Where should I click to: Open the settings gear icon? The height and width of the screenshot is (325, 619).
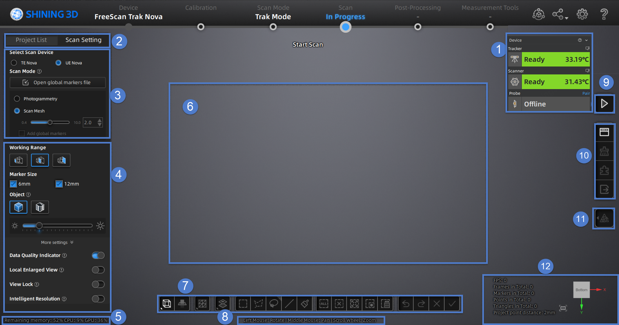click(582, 14)
